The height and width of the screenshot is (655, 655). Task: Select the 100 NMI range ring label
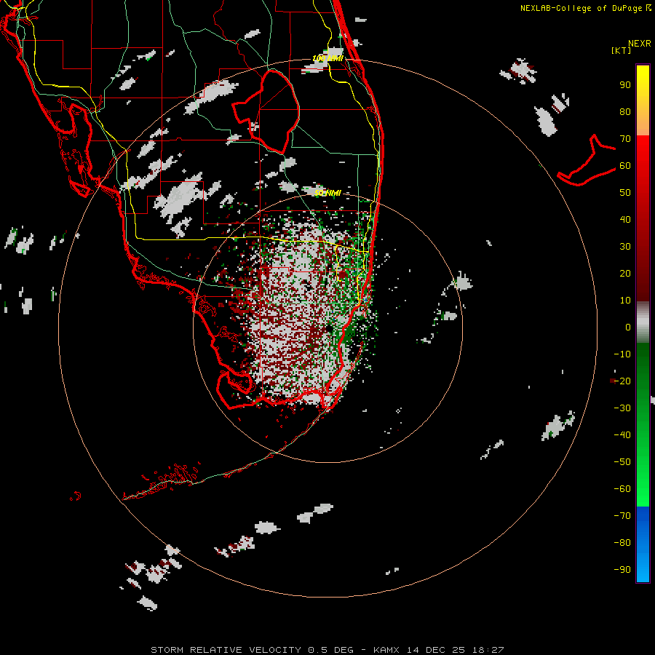(327, 58)
